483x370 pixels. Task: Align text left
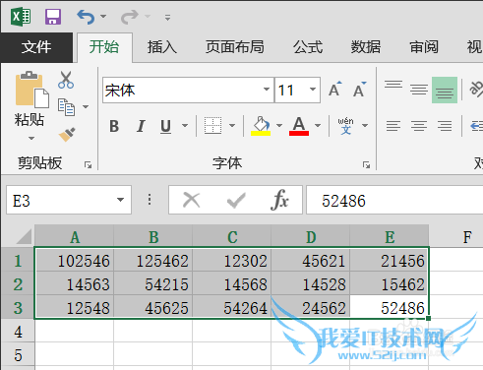[x=393, y=126]
